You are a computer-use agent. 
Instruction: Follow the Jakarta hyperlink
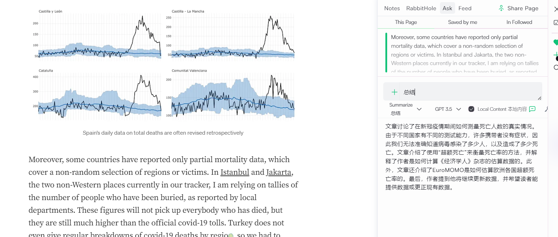[278, 172]
